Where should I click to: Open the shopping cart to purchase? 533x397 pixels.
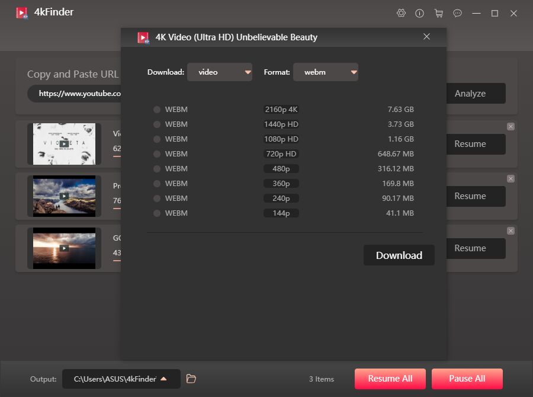pyautogui.click(x=439, y=12)
